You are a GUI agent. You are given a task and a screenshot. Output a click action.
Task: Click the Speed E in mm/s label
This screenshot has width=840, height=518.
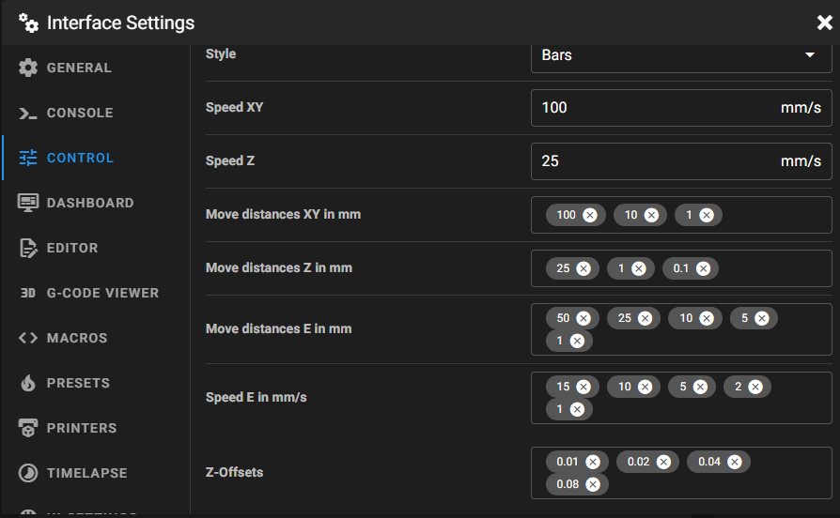[257, 397]
